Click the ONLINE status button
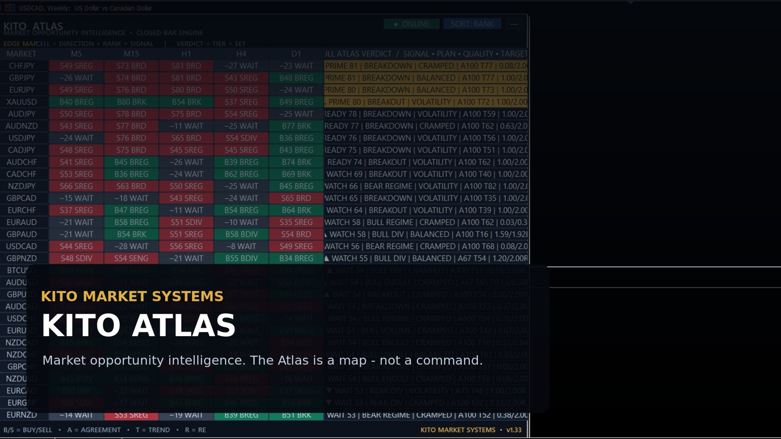Screen dimensions: 781x439 point(411,24)
